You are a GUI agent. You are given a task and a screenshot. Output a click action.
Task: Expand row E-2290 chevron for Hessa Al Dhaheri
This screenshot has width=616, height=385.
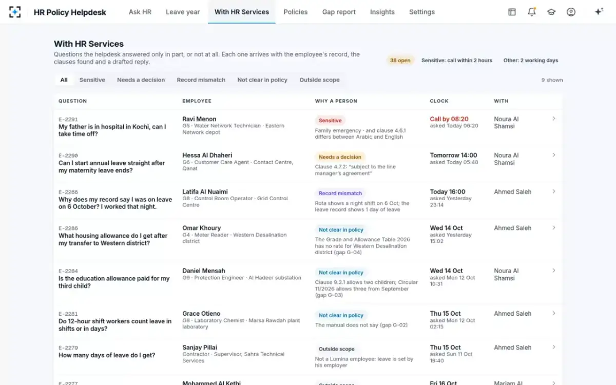tap(554, 155)
